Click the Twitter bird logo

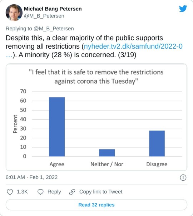point(183,9)
